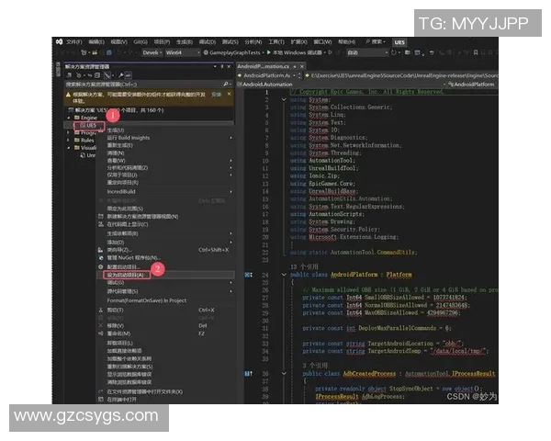Choose 移除(V) remove in the context menu
The image size is (551, 441).
pyautogui.click(x=116, y=325)
